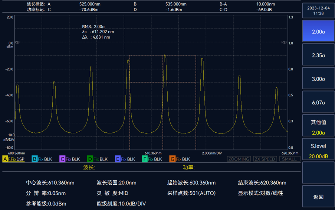Click the date and time display

[318, 10]
